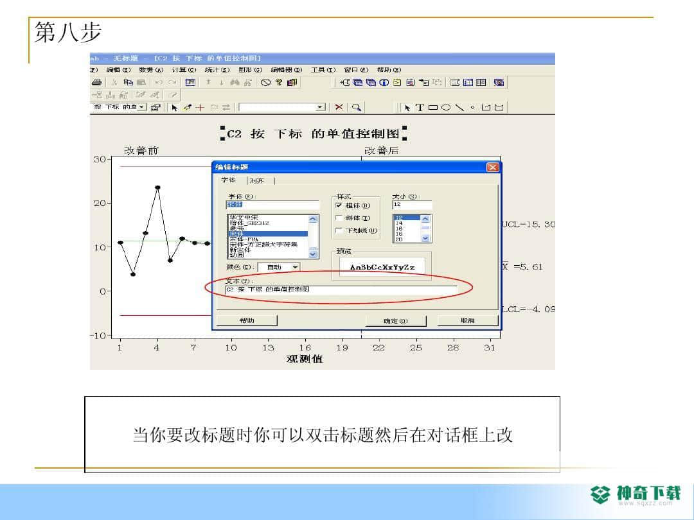Select the arrow pointer in drawing toolbar
The width and height of the screenshot is (694, 520).
407,107
